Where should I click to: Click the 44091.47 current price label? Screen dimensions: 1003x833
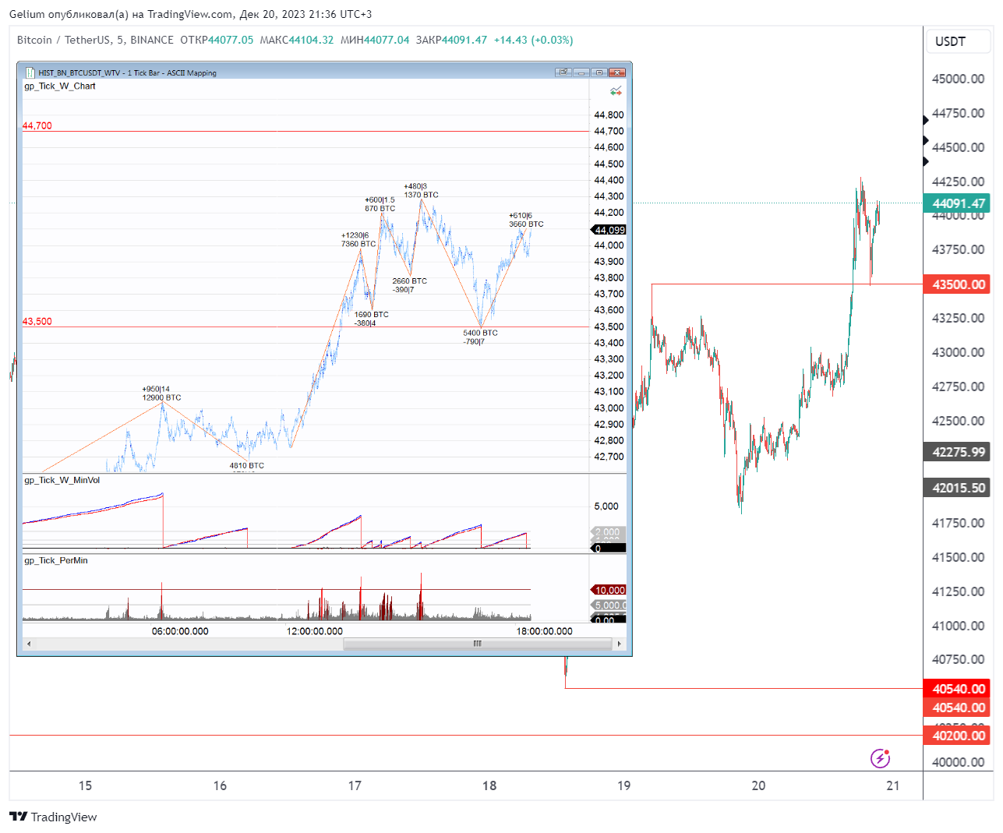[957, 203]
